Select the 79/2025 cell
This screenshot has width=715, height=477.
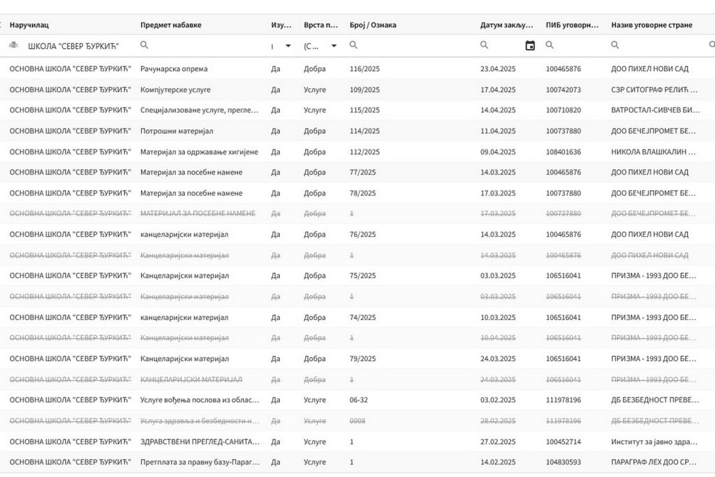(363, 359)
